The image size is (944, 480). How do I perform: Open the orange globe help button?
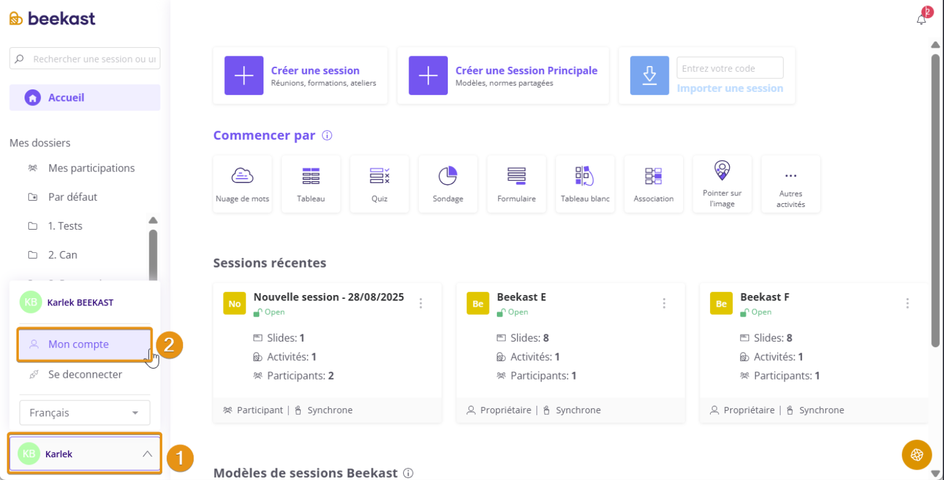[x=916, y=454]
